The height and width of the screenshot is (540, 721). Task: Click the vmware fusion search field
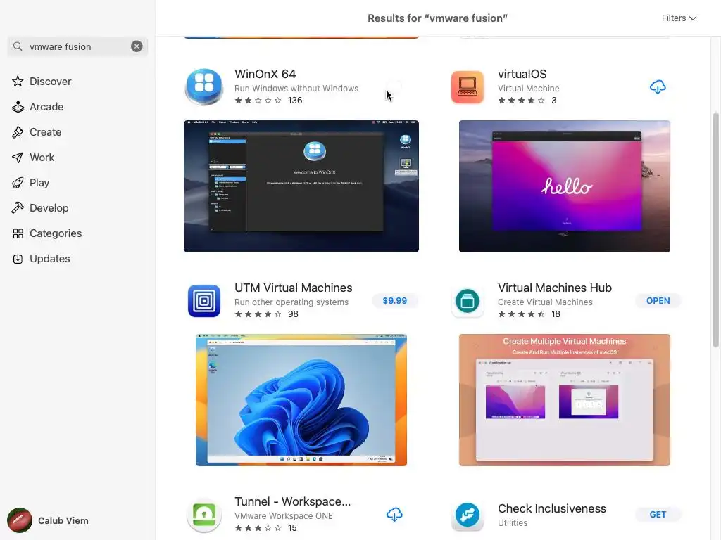click(x=77, y=46)
